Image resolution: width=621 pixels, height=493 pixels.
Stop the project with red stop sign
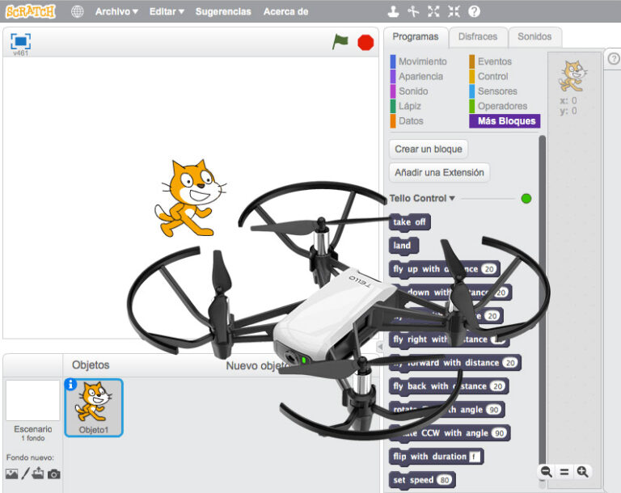coord(365,42)
